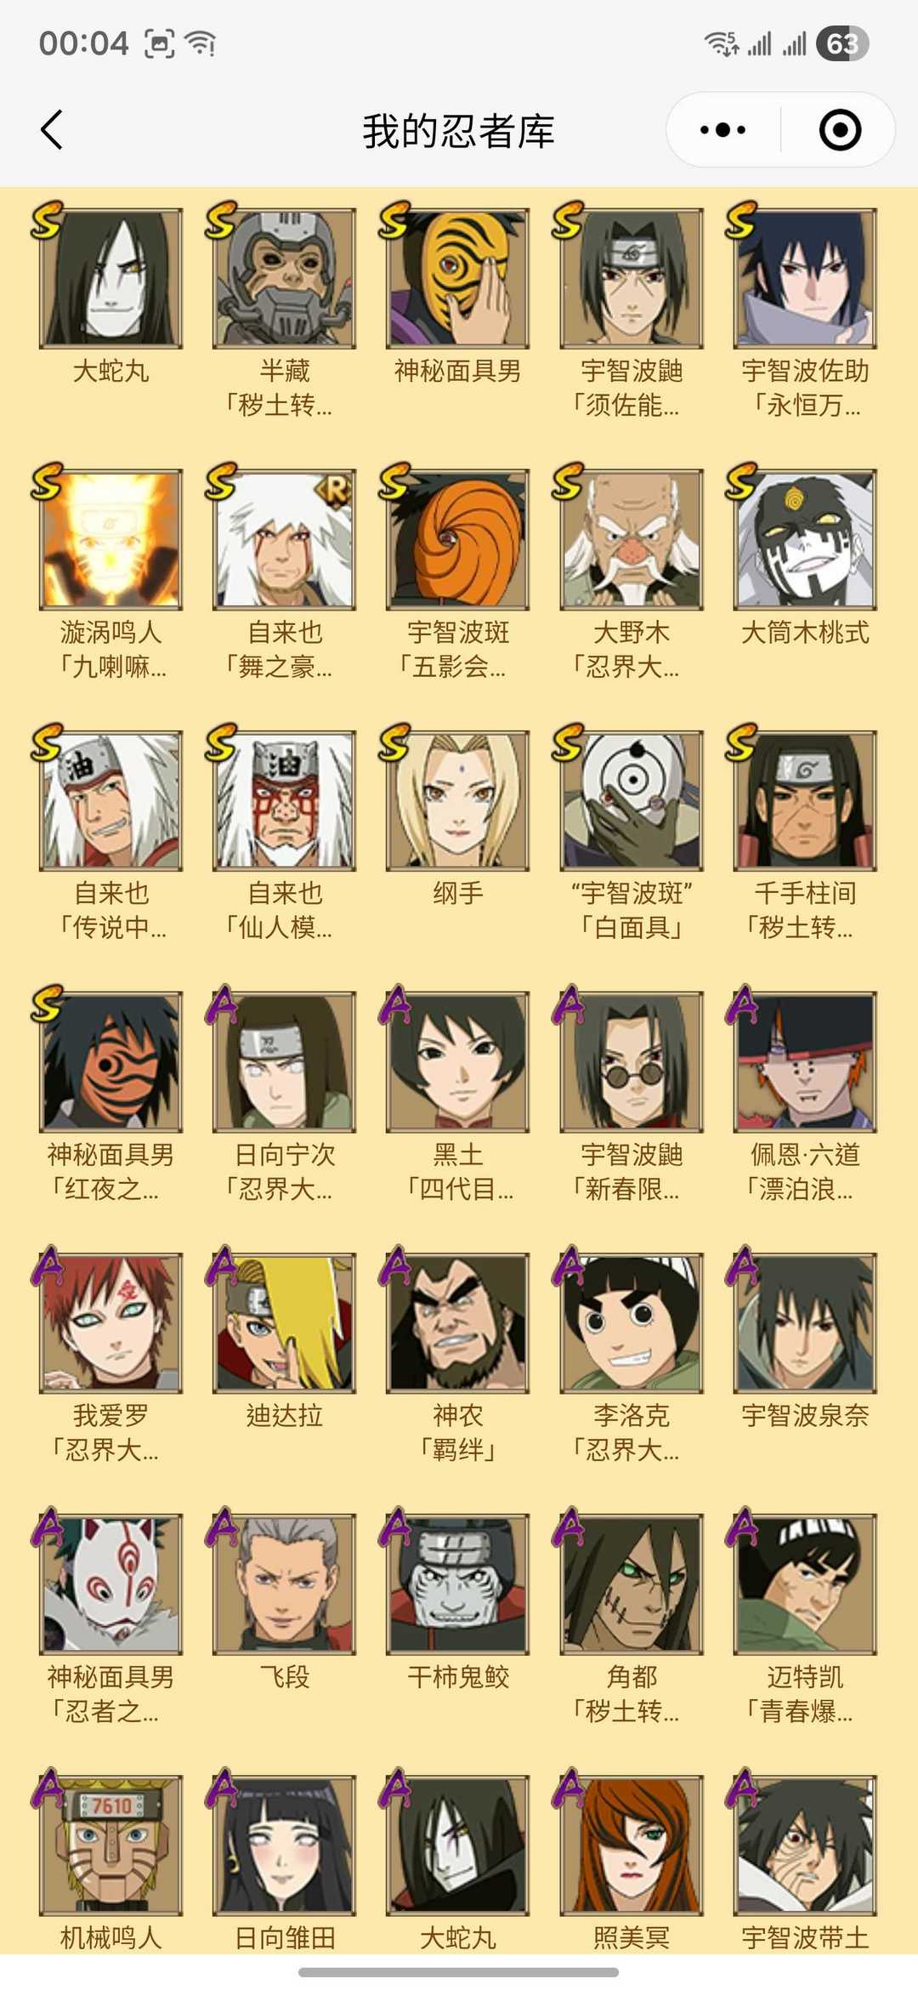The width and height of the screenshot is (918, 1990).
Task: Open the three-dots mini program menu
Action: (722, 130)
